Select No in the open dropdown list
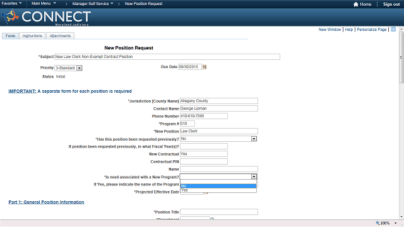 pos(218,186)
